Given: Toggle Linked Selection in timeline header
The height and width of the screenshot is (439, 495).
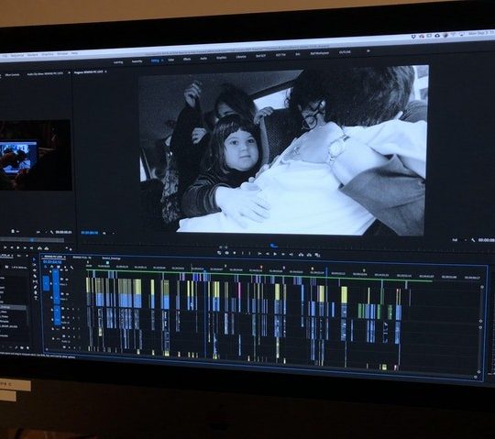Looking at the screenshot, I should 59,267.
